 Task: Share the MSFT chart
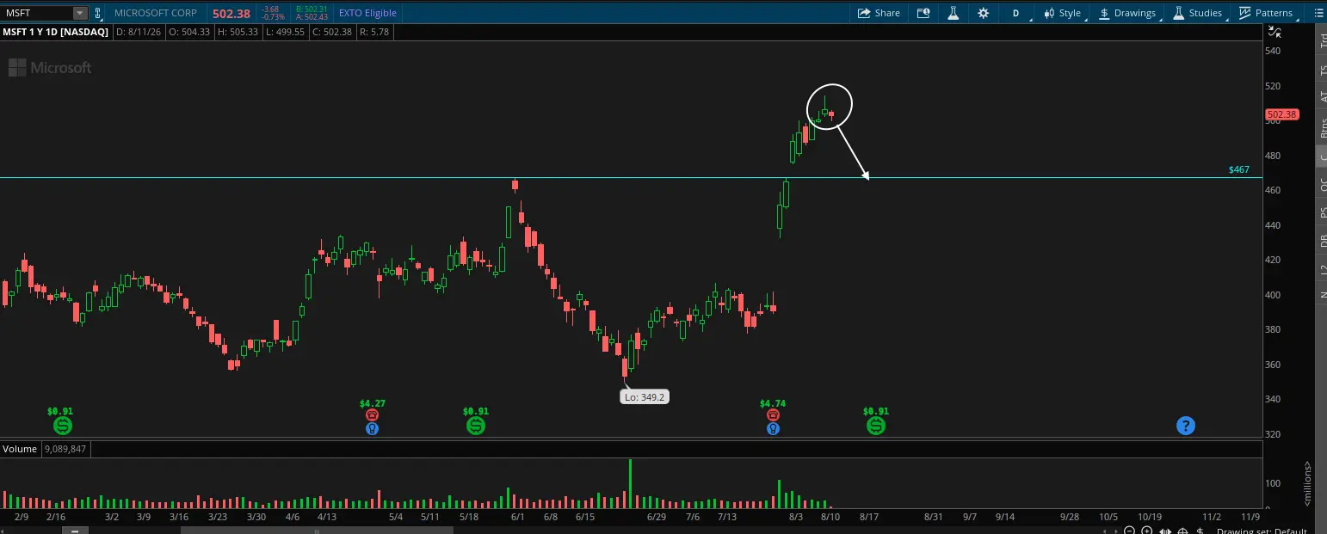click(879, 13)
